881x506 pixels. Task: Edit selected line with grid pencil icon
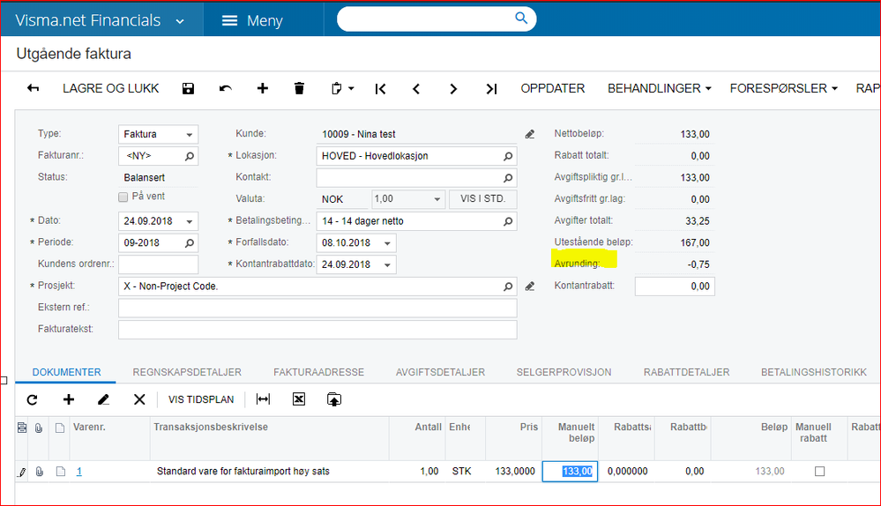(103, 399)
